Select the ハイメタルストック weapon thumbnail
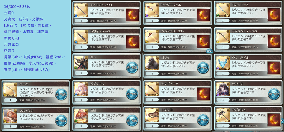This screenshot has width=284, height=132. click(223, 37)
